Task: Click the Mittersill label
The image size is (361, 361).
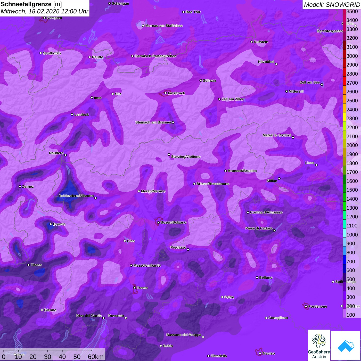Action: pyautogui.click(x=296, y=91)
